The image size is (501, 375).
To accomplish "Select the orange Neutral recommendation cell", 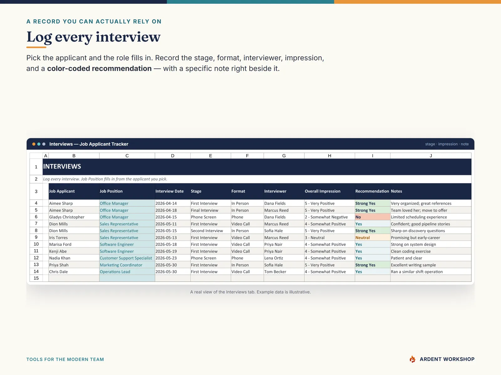I will [373, 237].
